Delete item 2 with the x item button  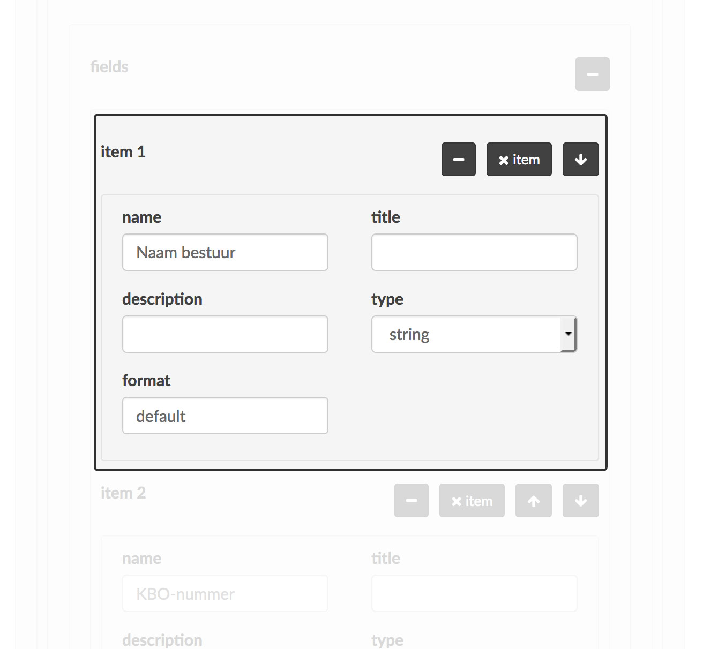[472, 501]
